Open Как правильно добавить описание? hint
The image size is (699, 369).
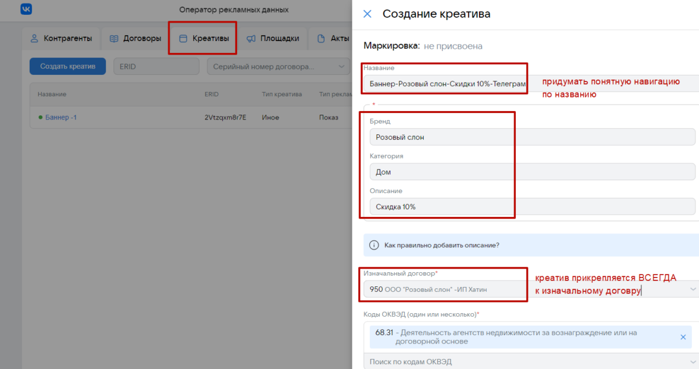point(442,245)
